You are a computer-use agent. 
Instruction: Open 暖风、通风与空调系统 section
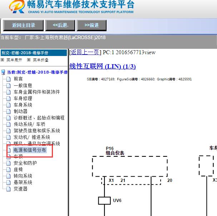[37, 144]
